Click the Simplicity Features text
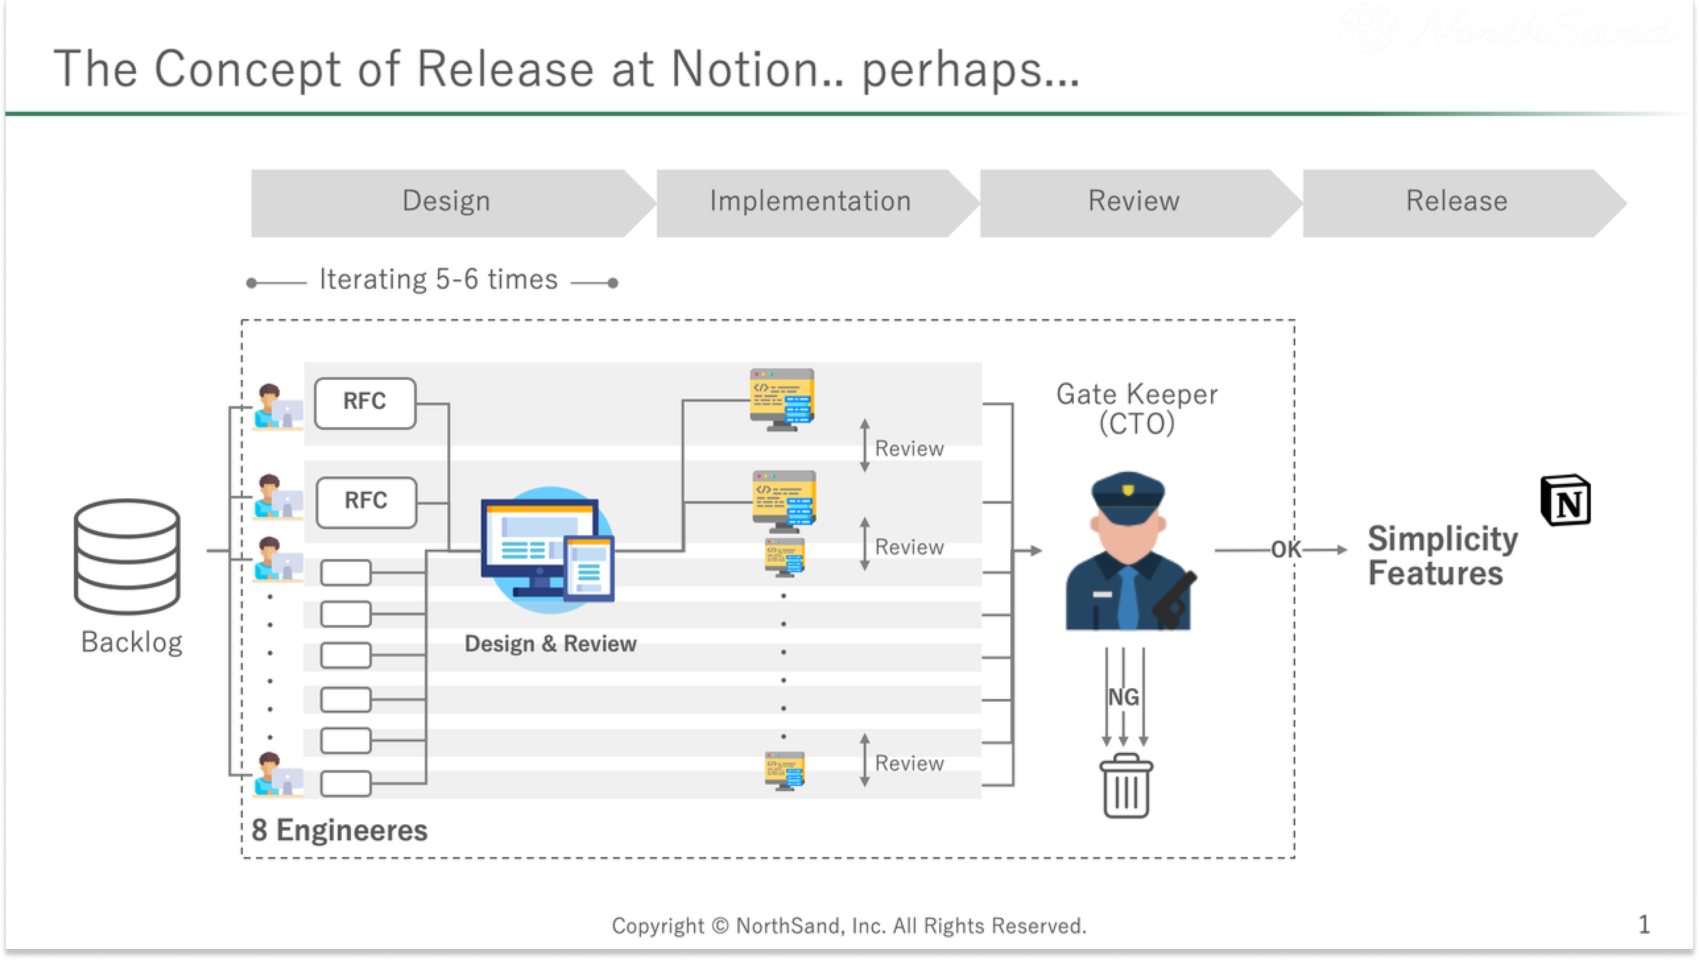This screenshot has width=1699, height=960. tap(1441, 556)
